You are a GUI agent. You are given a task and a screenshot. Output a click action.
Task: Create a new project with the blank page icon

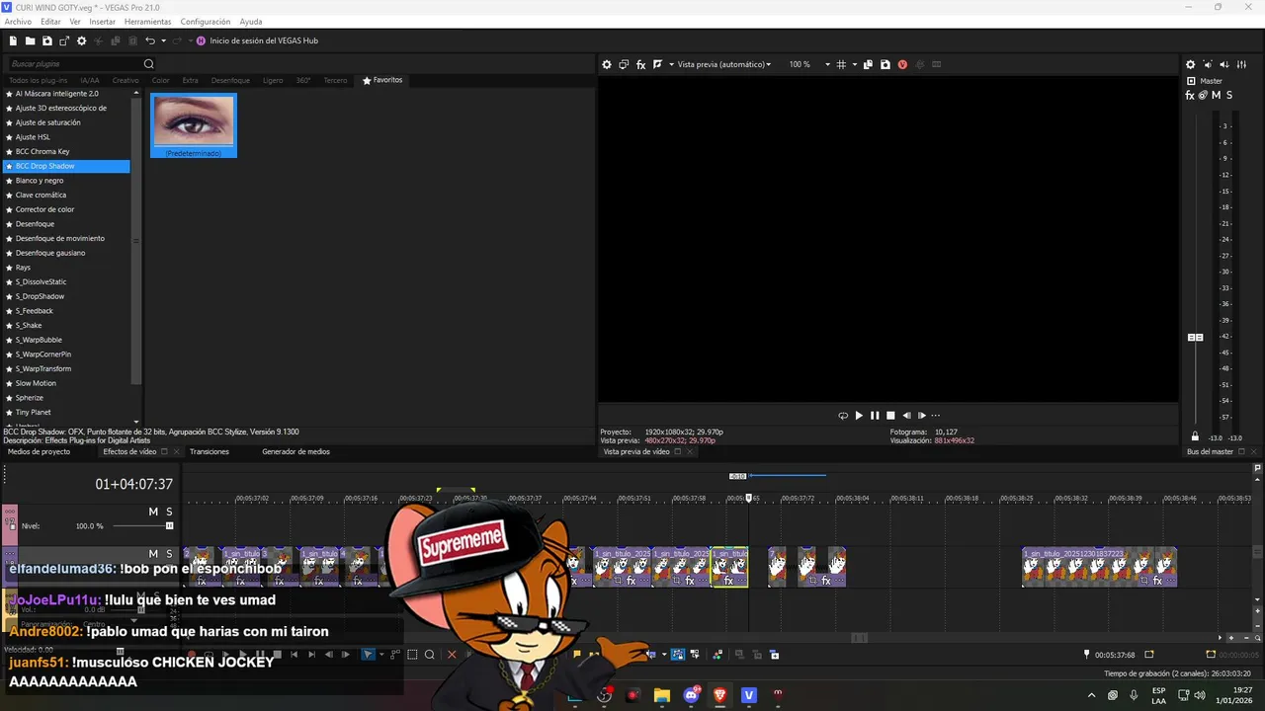(x=13, y=40)
